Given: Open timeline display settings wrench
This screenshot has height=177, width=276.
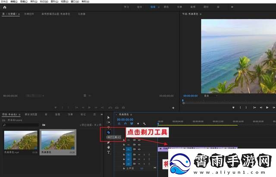Looking at the screenshot, I should pos(144,124).
